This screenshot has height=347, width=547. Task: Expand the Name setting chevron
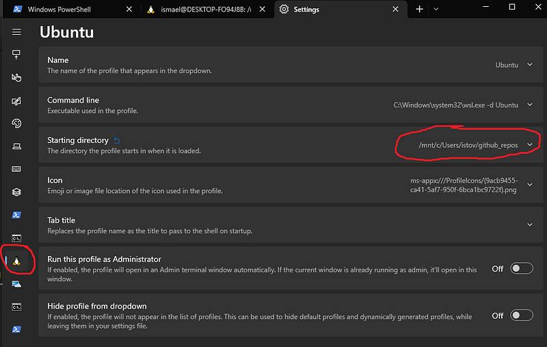tap(530, 64)
